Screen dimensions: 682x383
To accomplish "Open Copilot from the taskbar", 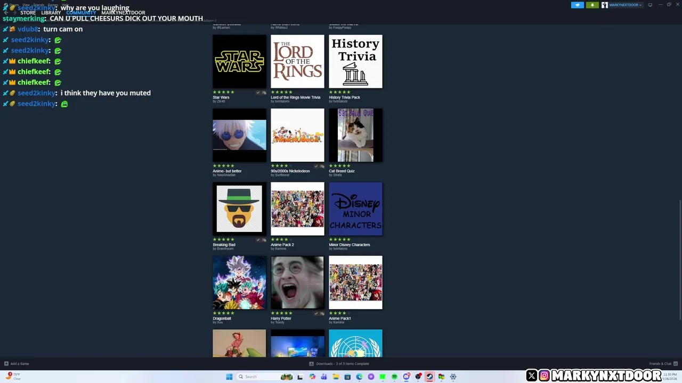I will coord(312,377).
